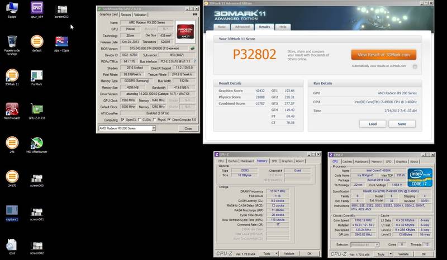Viewport: 447px width, 260px height.
Task: Open Caches tab in CPU-tab CPU-Z window
Action: click(x=347, y=161)
